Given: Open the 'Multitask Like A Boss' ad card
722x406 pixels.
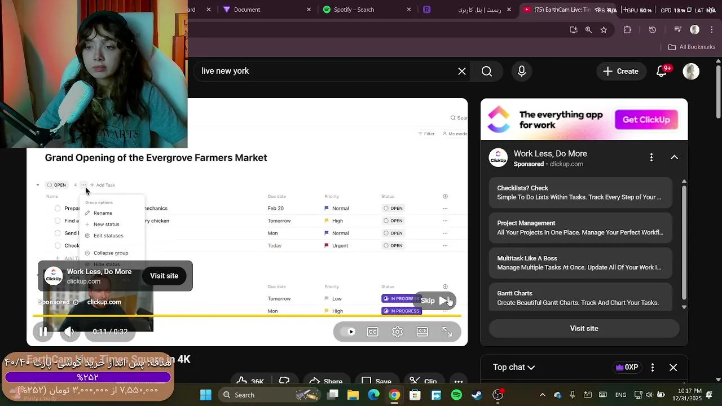Looking at the screenshot, I should 580,263.
